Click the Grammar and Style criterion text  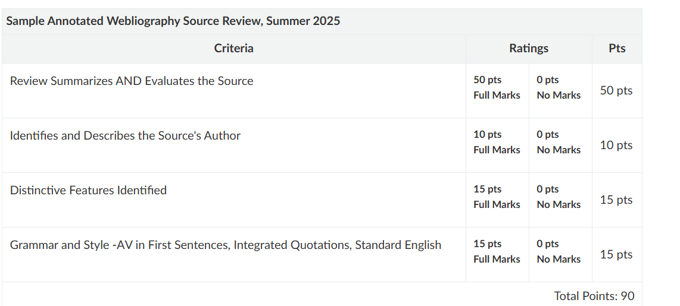[226, 245]
